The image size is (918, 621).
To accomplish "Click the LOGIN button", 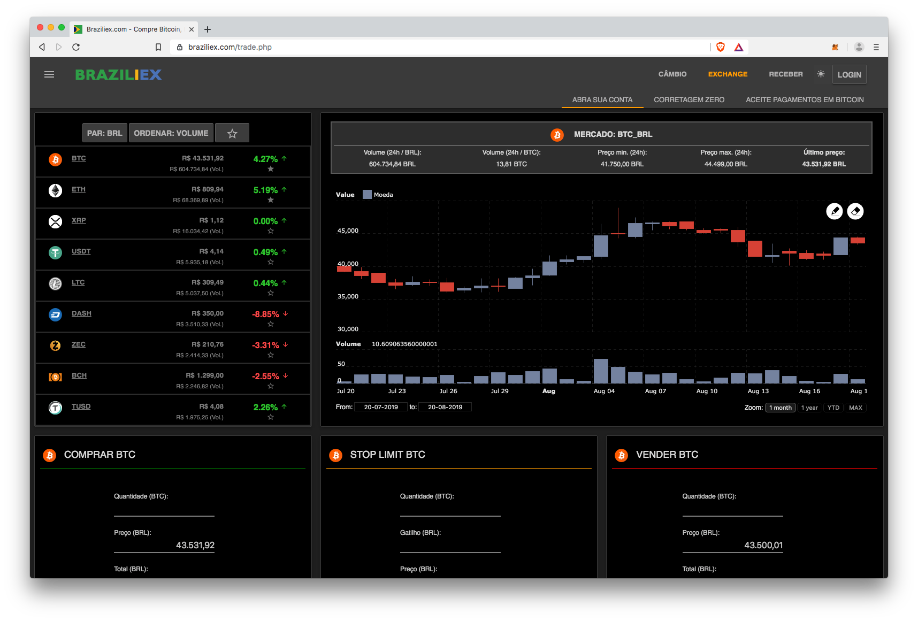I will [849, 75].
